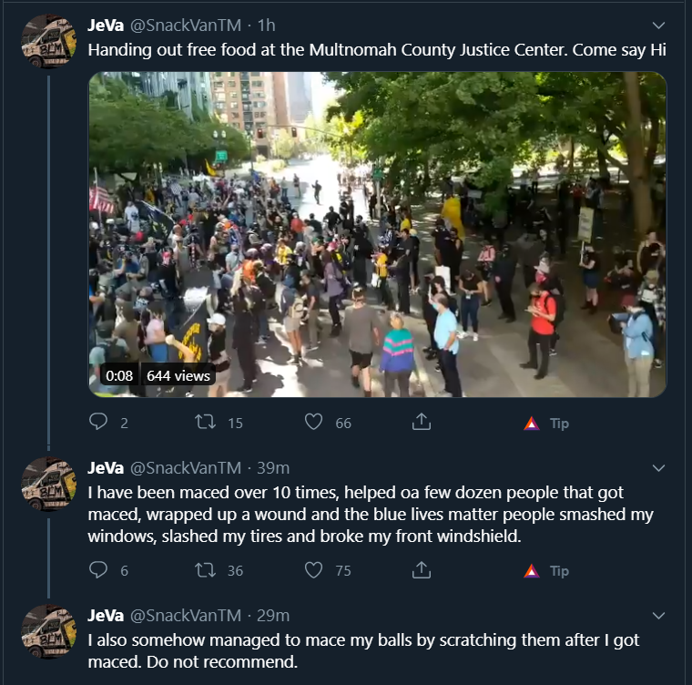Retweet the tweet with 36 retweets
Screen dimensions: 692x685
[x=206, y=569]
